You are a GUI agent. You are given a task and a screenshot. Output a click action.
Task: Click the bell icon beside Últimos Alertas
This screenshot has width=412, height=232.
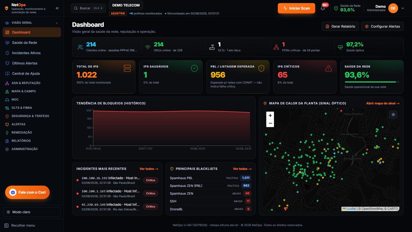coord(7,63)
